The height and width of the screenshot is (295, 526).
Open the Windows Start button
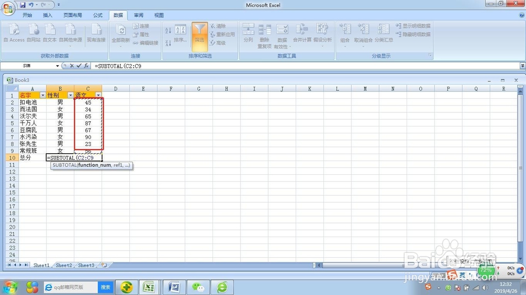point(10,287)
